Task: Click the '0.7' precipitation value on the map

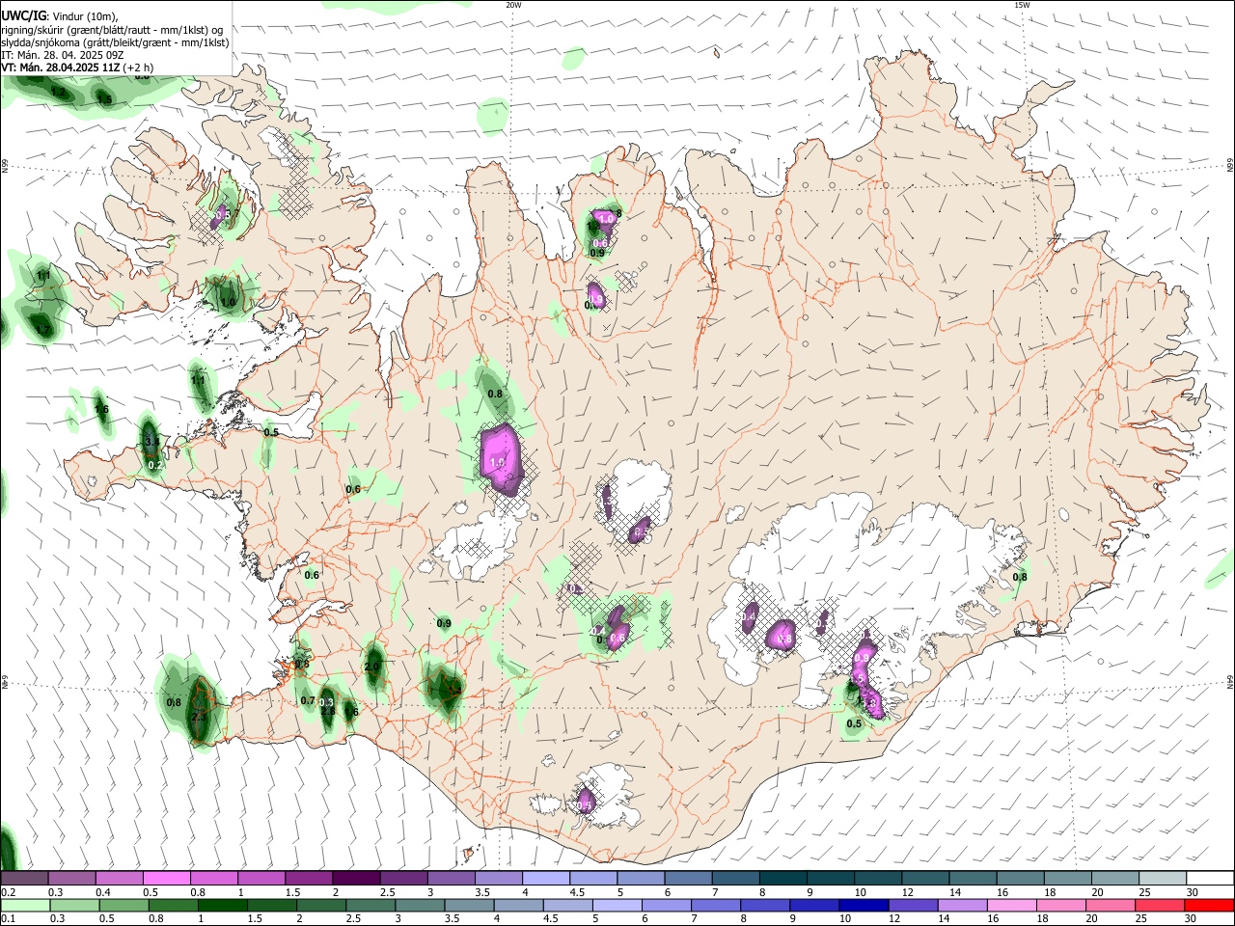Action: tap(308, 700)
